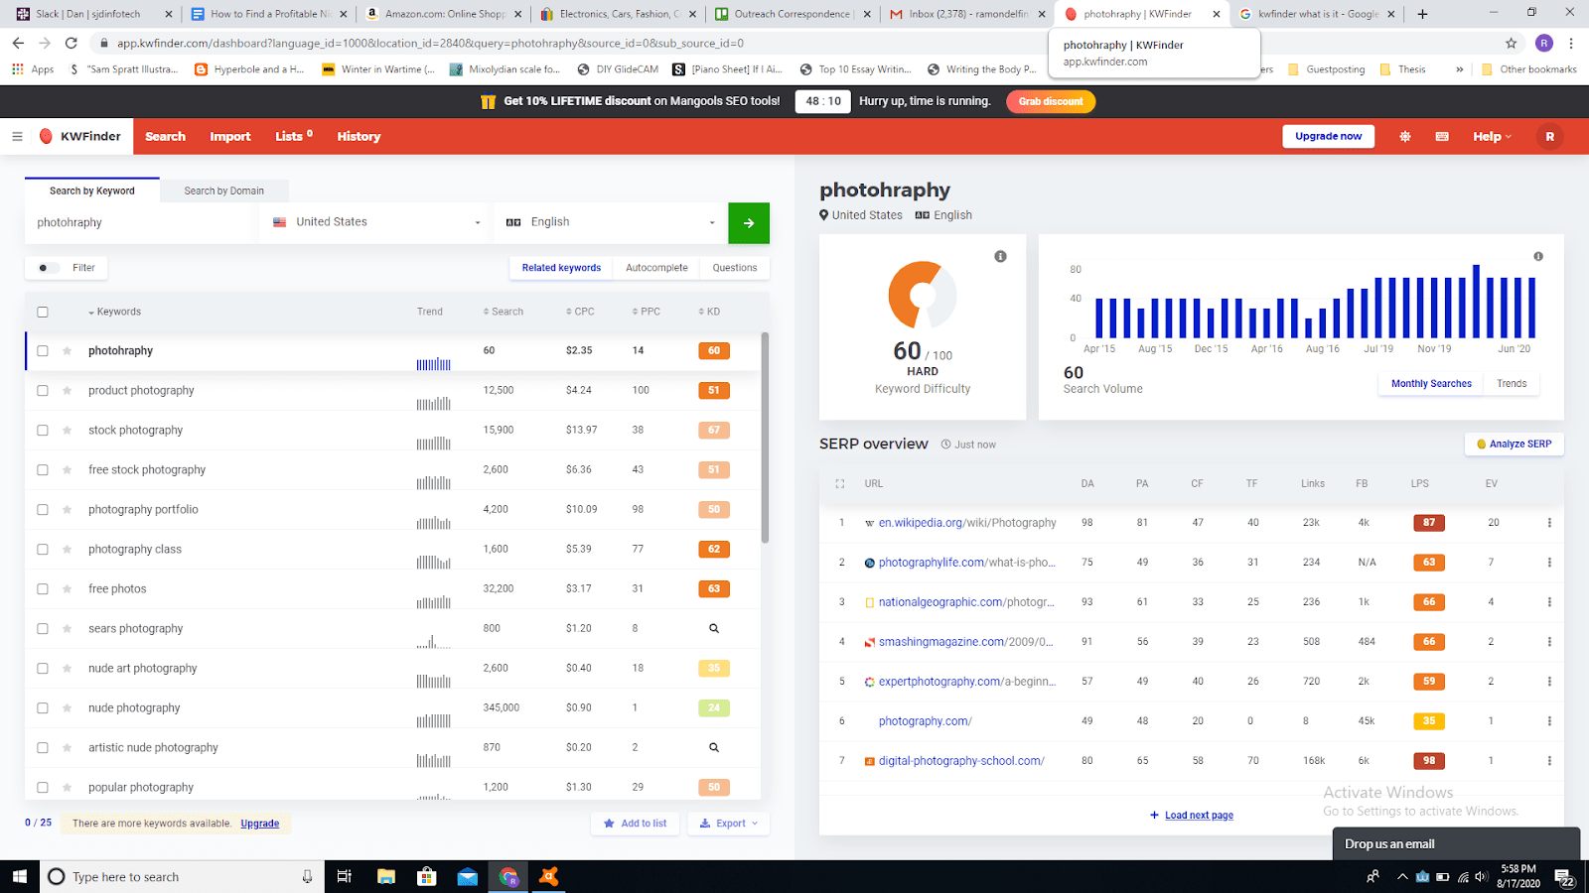Check the free stock photography checkbox
Viewport: 1589px width, 893px height.
(x=42, y=469)
